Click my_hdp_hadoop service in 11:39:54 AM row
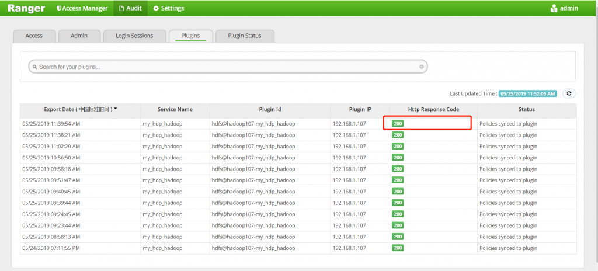 click(162, 124)
